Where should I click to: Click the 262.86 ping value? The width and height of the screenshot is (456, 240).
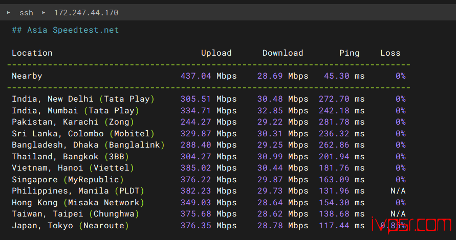[334, 145]
